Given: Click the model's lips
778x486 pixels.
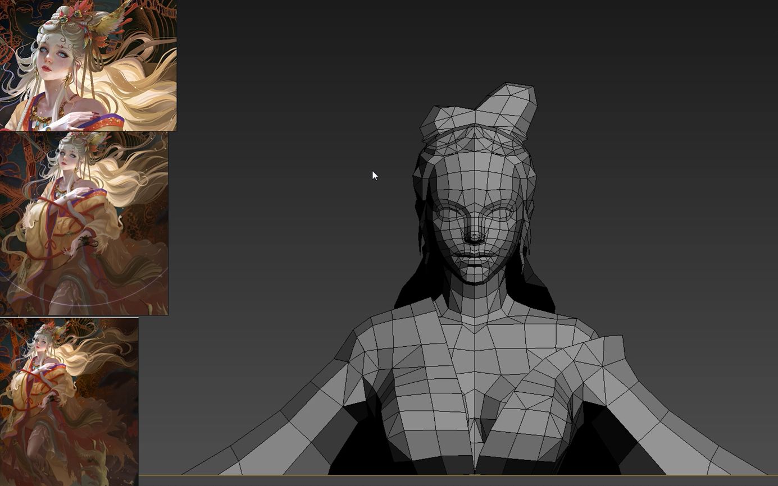Looking at the screenshot, I should (475, 257).
